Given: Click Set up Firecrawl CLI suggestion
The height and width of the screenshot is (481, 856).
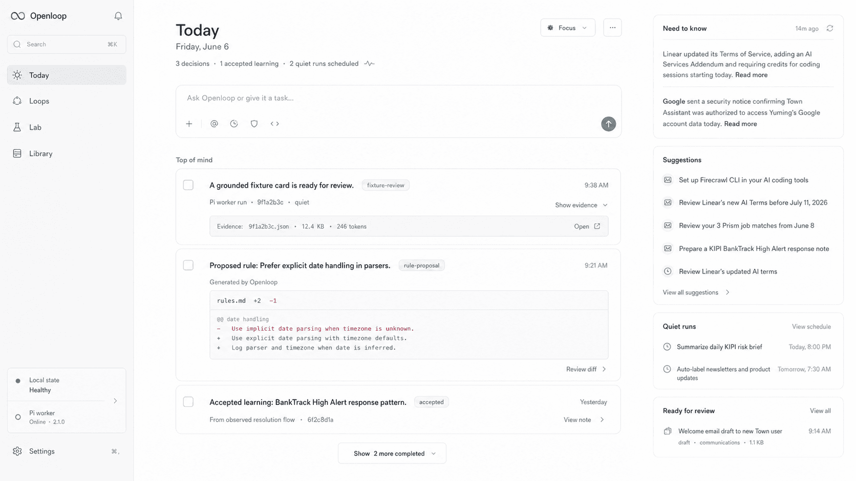Looking at the screenshot, I should click(x=743, y=180).
